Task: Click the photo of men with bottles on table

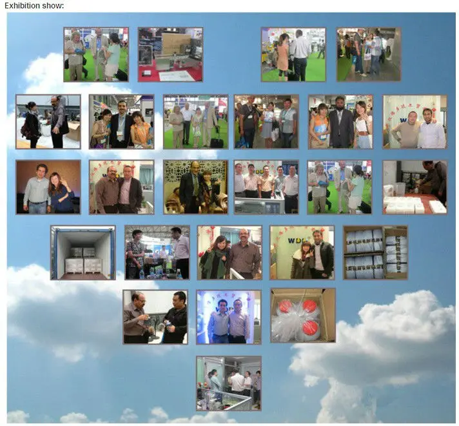Action: pyautogui.click(x=157, y=252)
